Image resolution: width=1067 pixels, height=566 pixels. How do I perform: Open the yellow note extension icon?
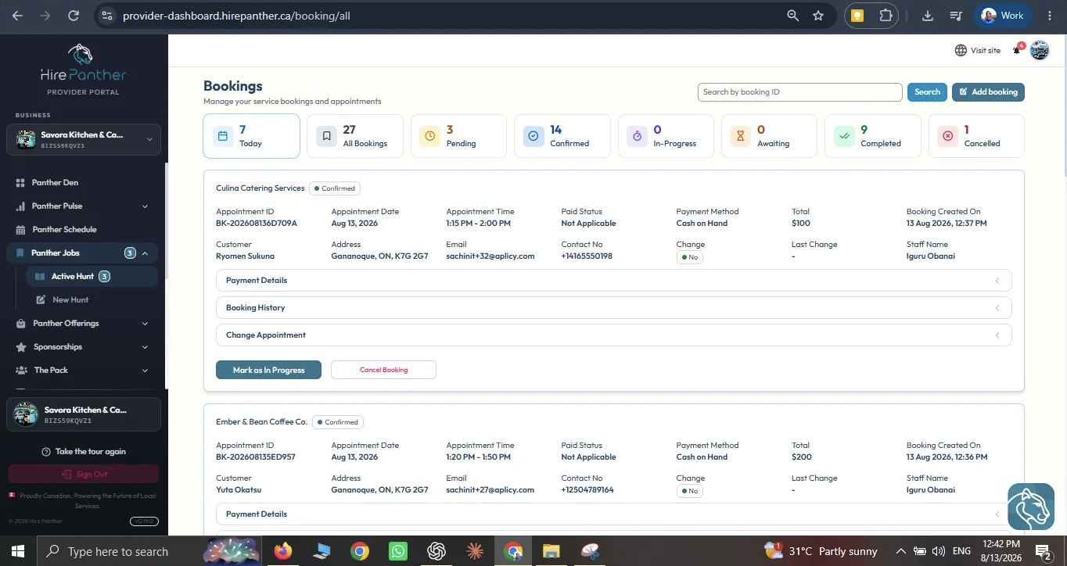[x=857, y=16]
